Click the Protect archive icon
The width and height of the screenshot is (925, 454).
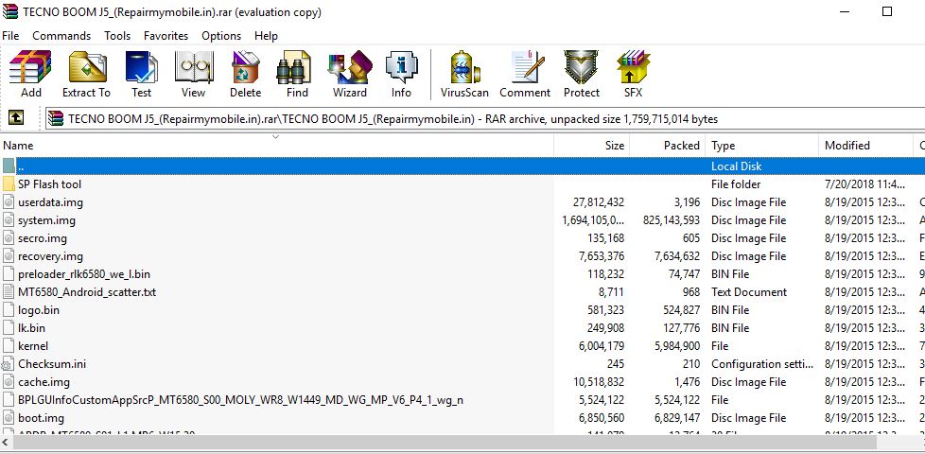point(582,75)
